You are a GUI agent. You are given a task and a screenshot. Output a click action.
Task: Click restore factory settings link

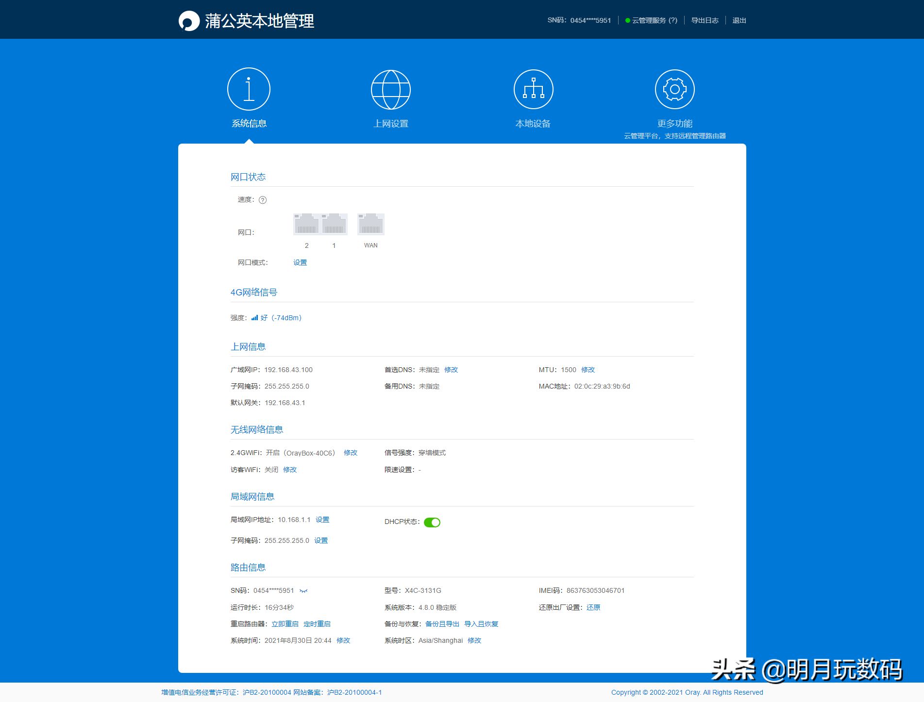point(593,607)
